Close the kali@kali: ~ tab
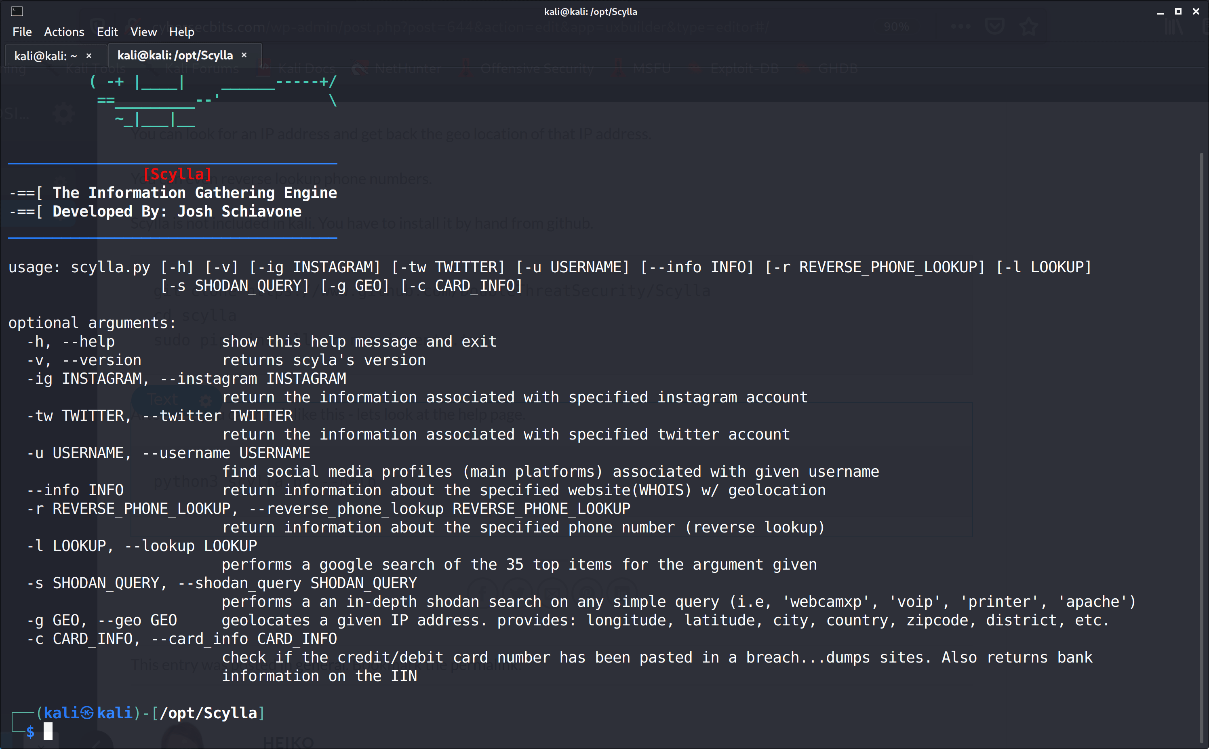 point(88,55)
